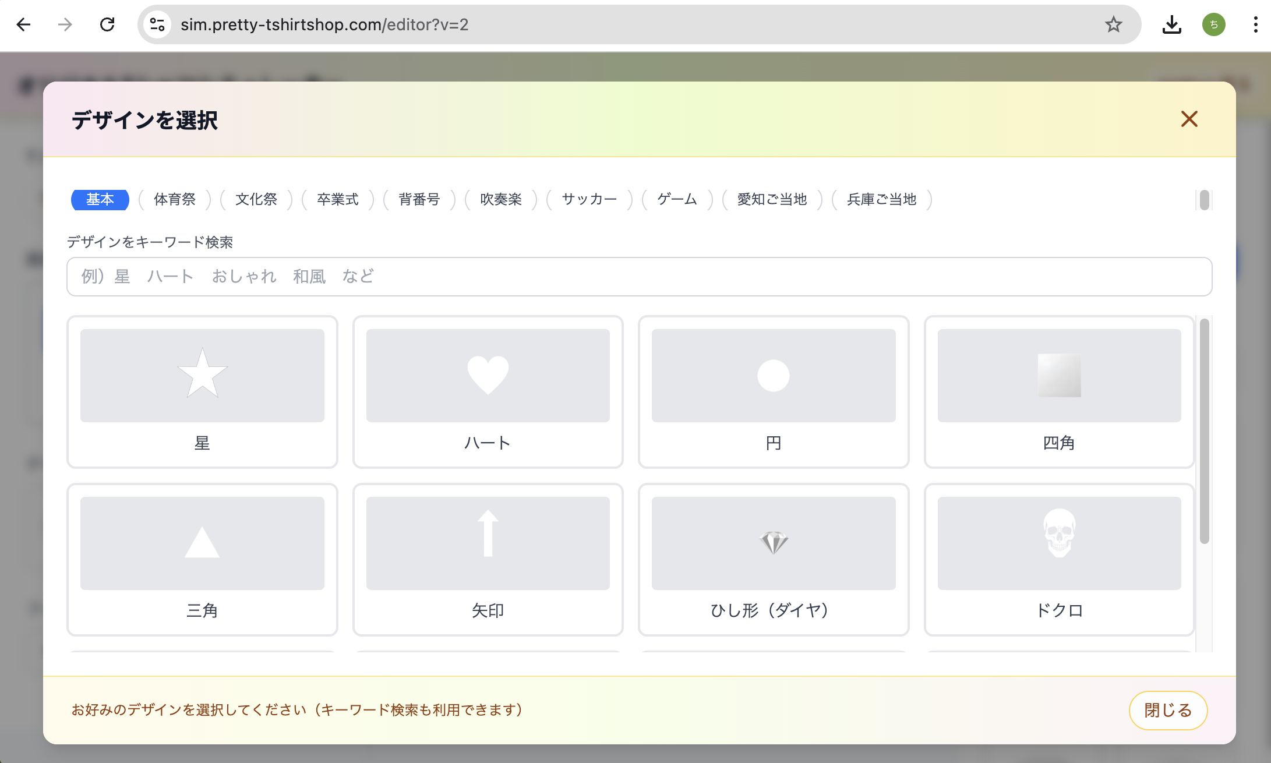Close the design dialog with X

[1189, 119]
